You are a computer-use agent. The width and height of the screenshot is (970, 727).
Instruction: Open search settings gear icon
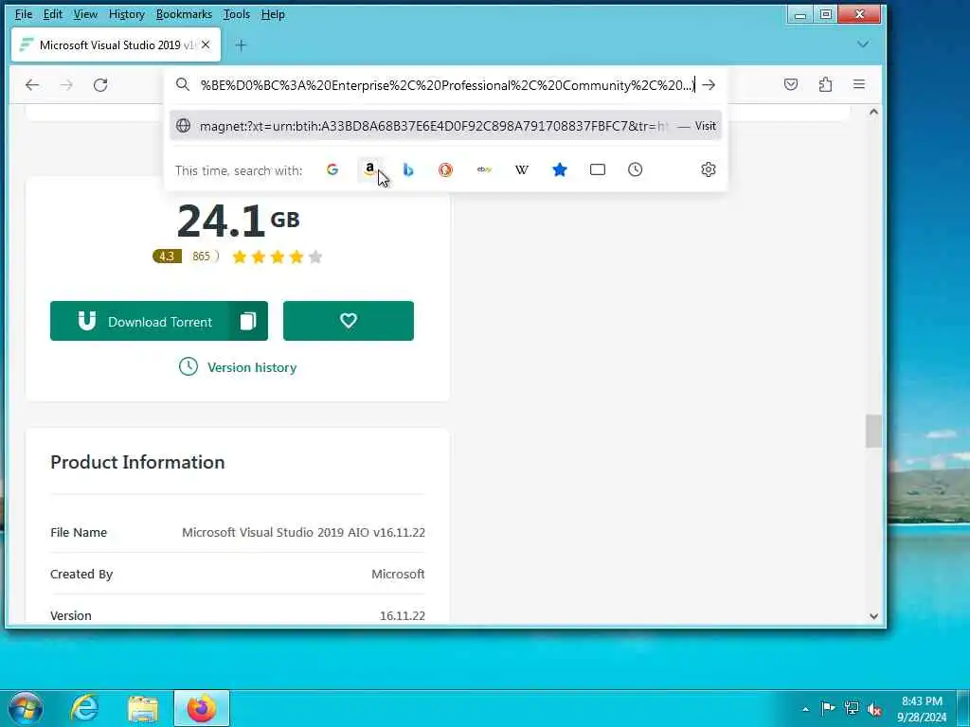[x=709, y=169]
